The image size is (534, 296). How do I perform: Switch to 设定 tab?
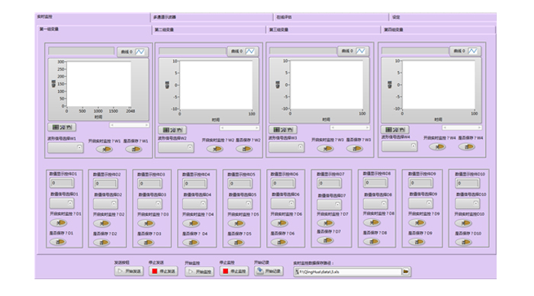point(442,17)
